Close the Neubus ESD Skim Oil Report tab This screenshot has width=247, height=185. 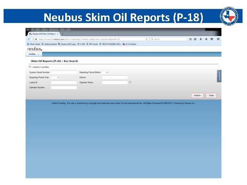[58, 34]
